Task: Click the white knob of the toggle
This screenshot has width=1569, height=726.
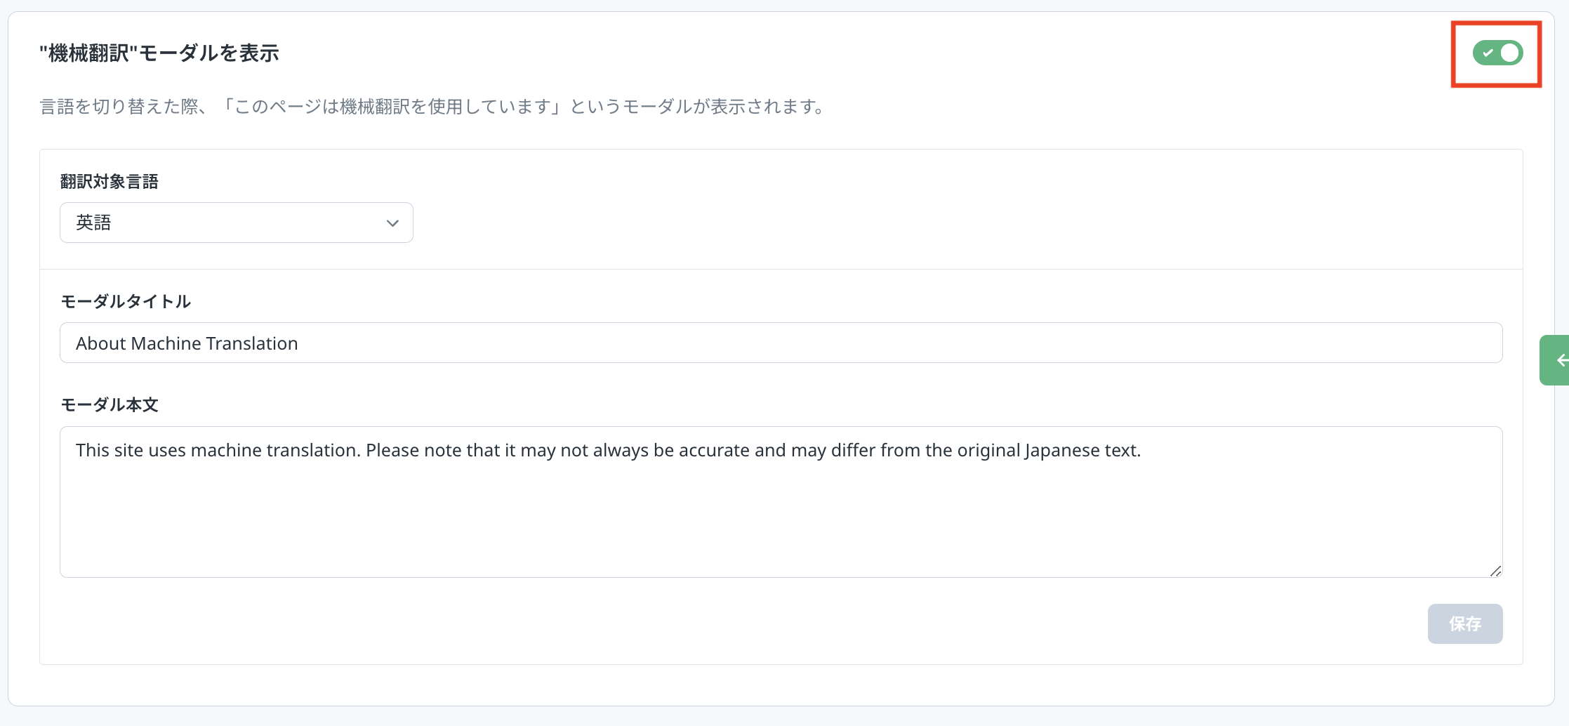Action: [x=1509, y=53]
